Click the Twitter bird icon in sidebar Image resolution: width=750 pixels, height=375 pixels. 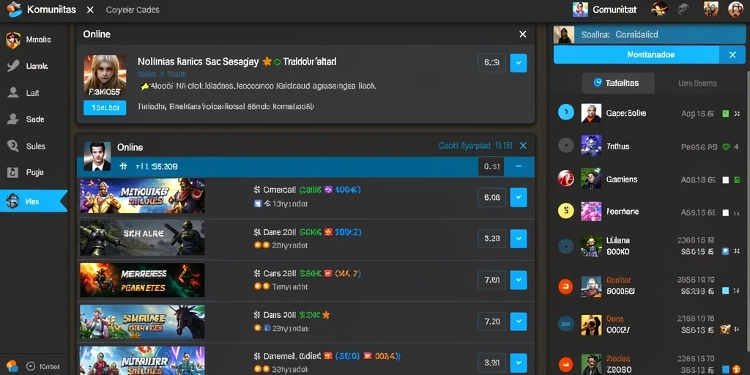(13, 66)
